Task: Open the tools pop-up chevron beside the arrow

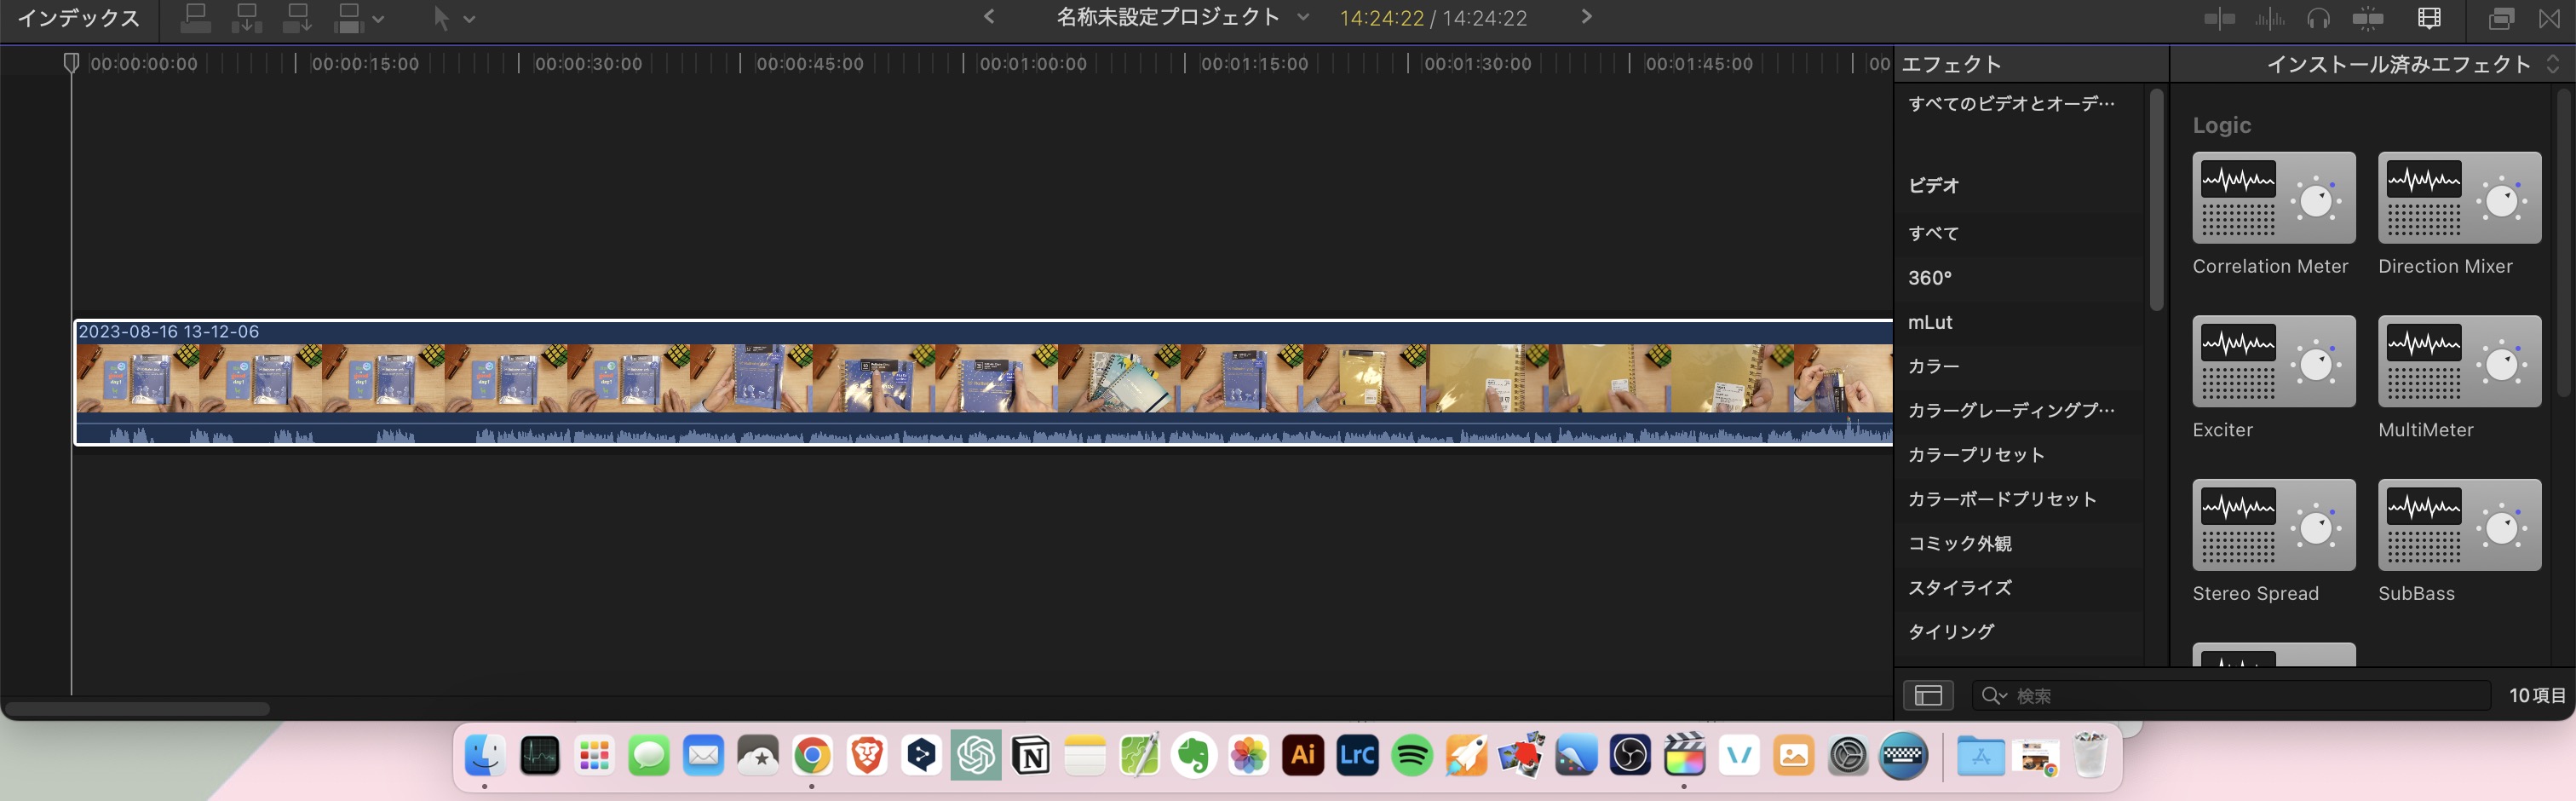Action: [469, 19]
